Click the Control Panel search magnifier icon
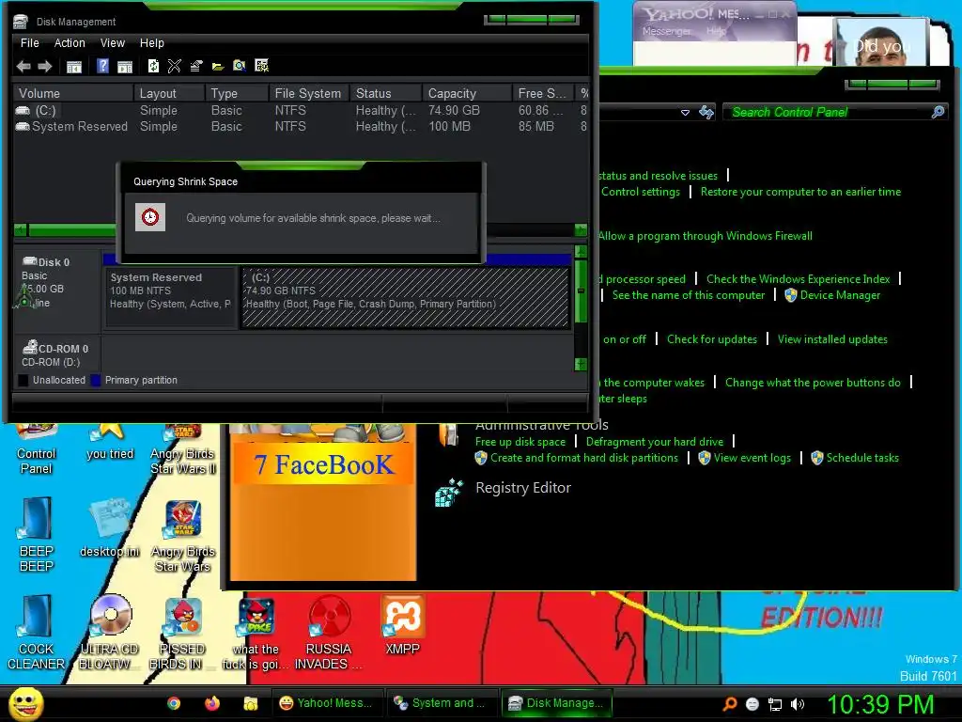The image size is (962, 722). coord(939,112)
